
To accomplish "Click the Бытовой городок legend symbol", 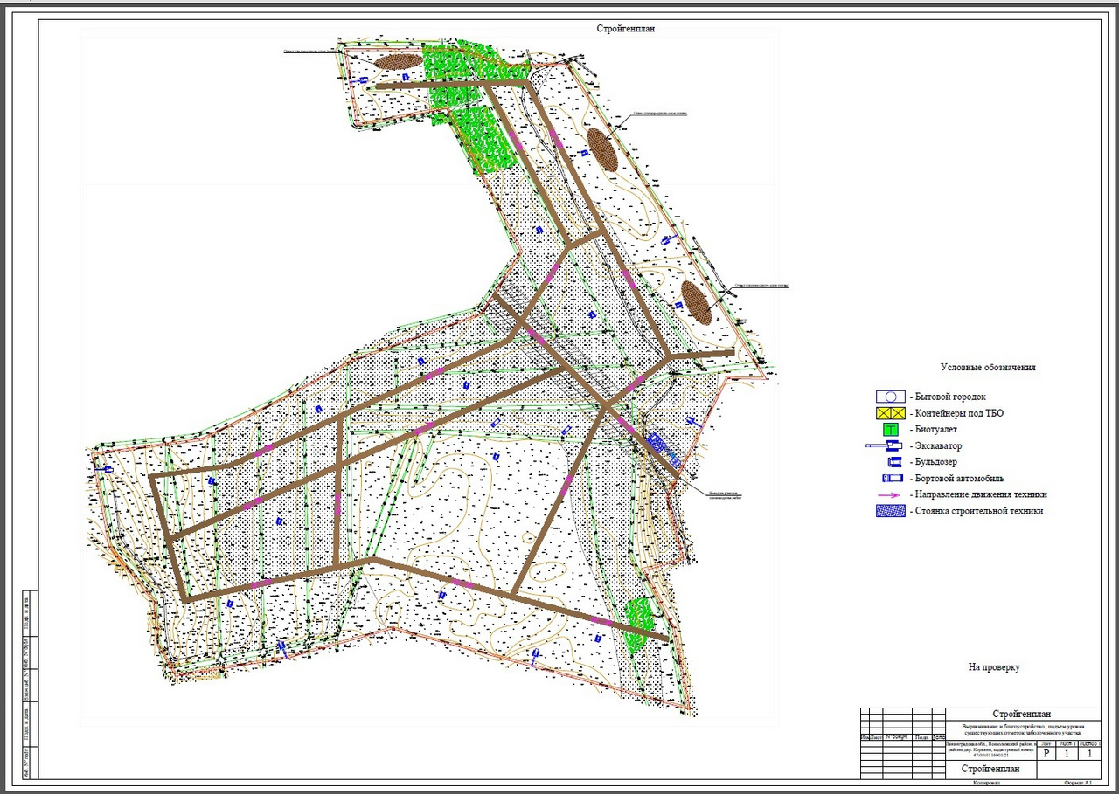I will point(891,397).
